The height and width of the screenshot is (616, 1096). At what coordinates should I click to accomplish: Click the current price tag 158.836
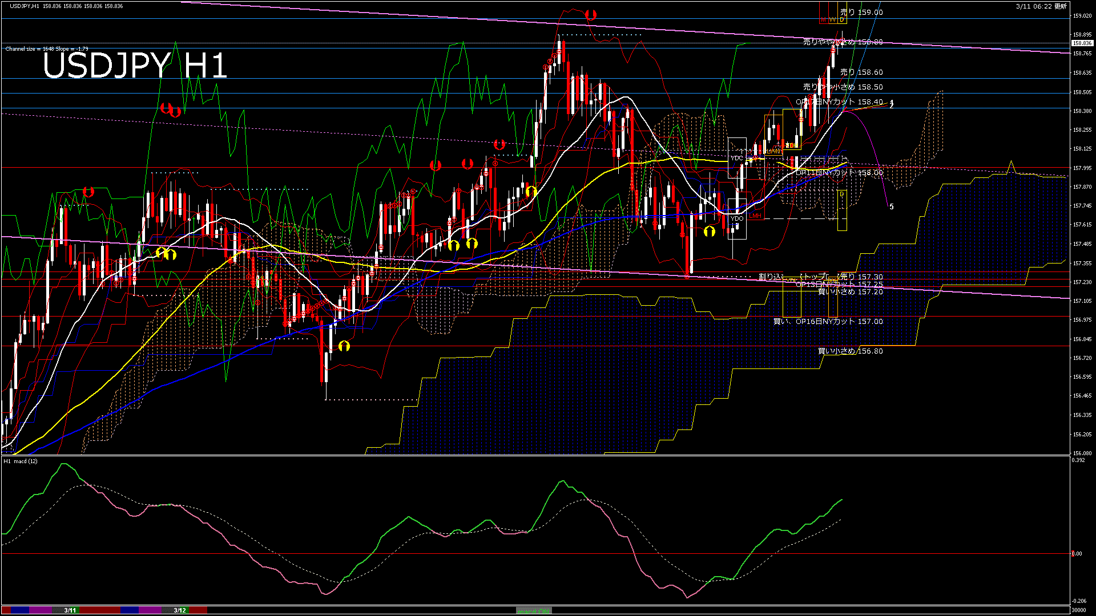1082,43
